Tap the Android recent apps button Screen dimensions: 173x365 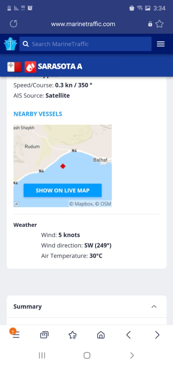coord(42,356)
